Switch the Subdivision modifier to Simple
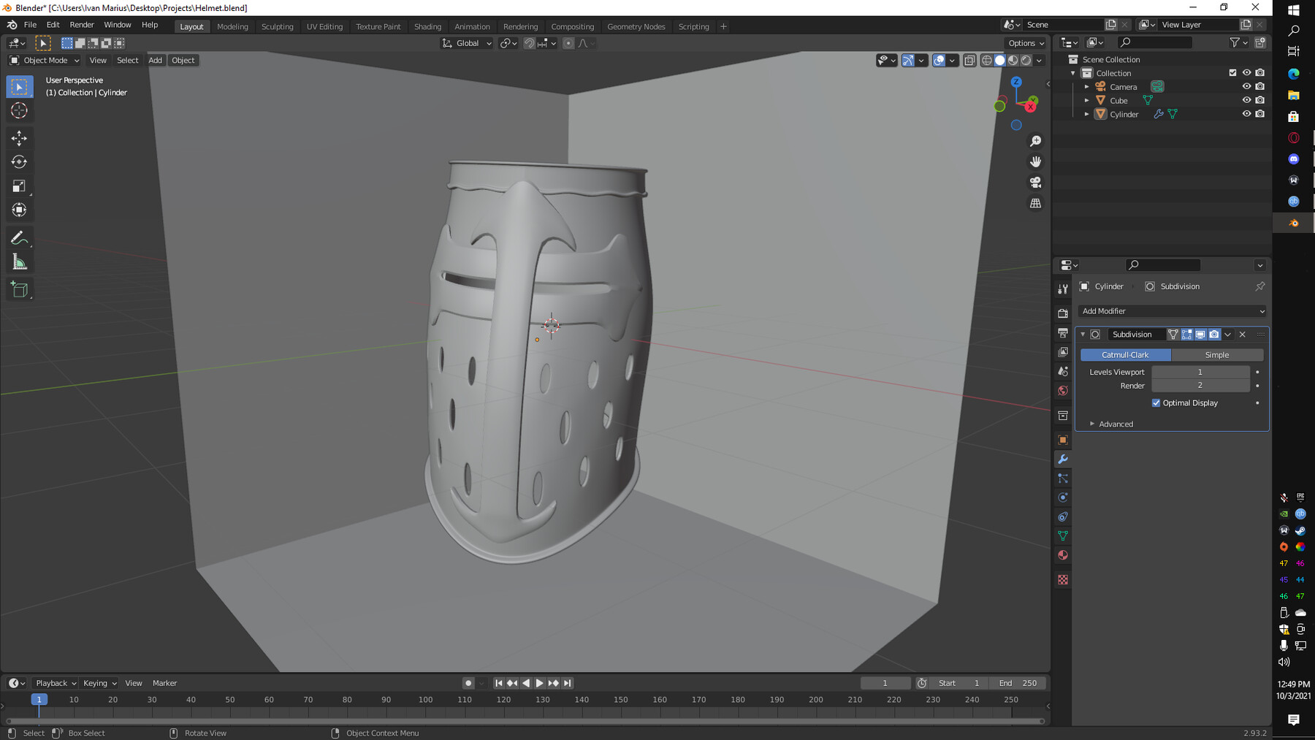Viewport: 1315px width, 740px height. 1217,354
